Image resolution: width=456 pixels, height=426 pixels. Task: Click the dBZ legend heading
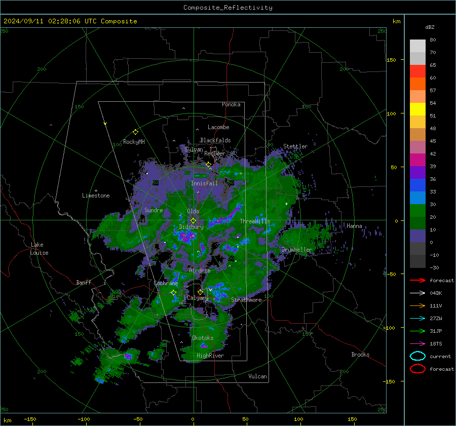point(430,27)
